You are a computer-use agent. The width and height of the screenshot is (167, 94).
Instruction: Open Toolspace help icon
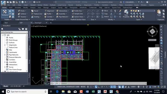pos(26,29)
